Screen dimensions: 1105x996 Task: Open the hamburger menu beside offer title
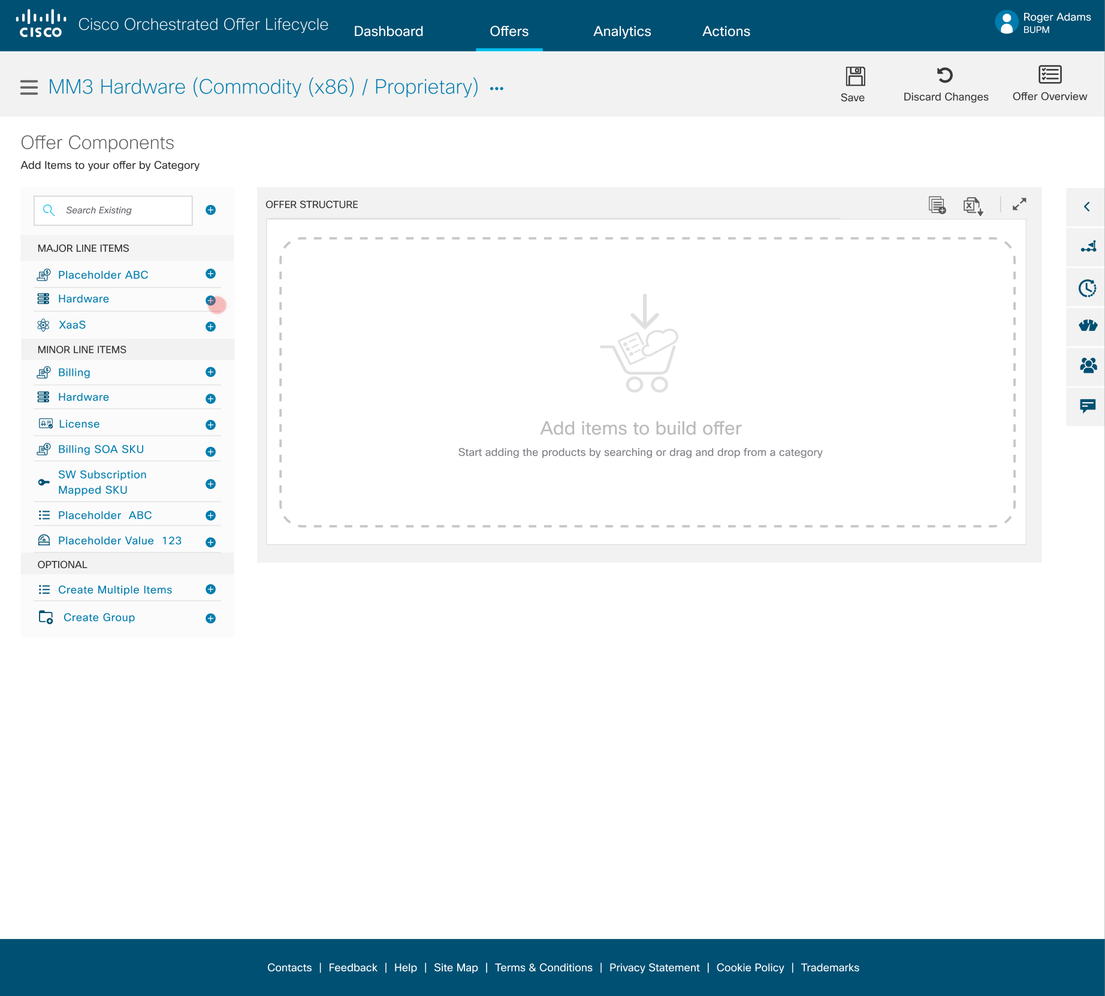tap(29, 87)
